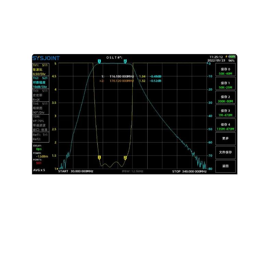
Task: Click the 96% battery percentage
Action: pyautogui.click(x=232, y=61)
